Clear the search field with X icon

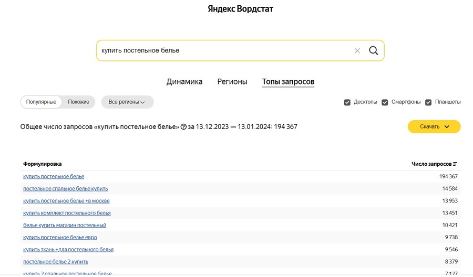357,51
